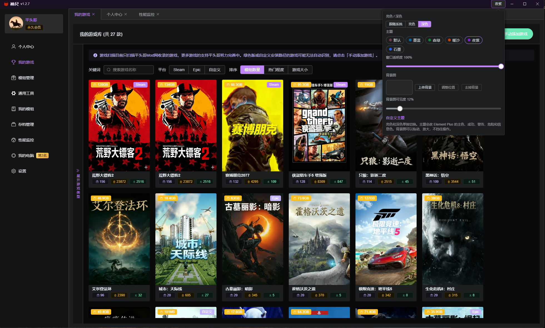Open 模组管理 package icon in sidebar

13,78
